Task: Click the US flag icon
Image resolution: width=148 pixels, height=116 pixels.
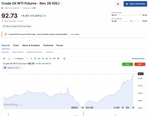Action: pos(2,8)
